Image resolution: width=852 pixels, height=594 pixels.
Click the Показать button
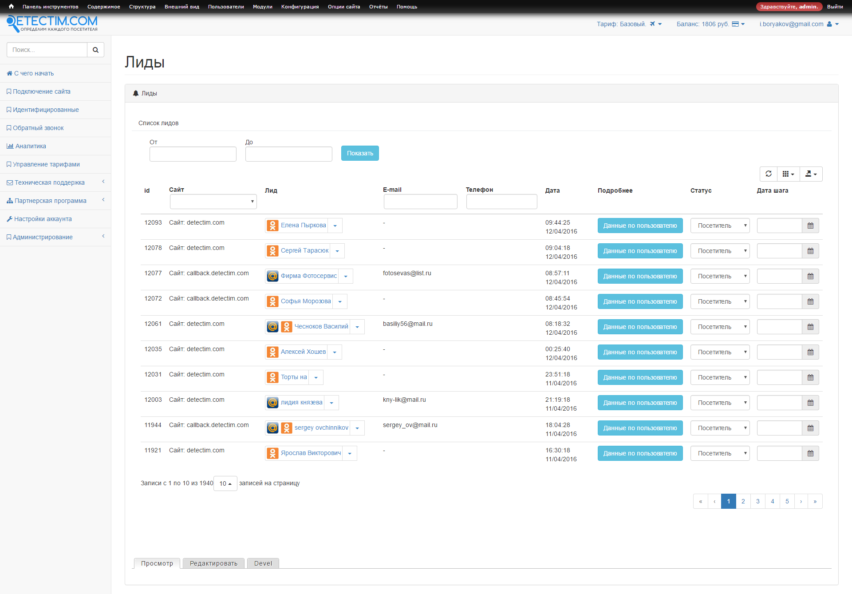tap(359, 153)
